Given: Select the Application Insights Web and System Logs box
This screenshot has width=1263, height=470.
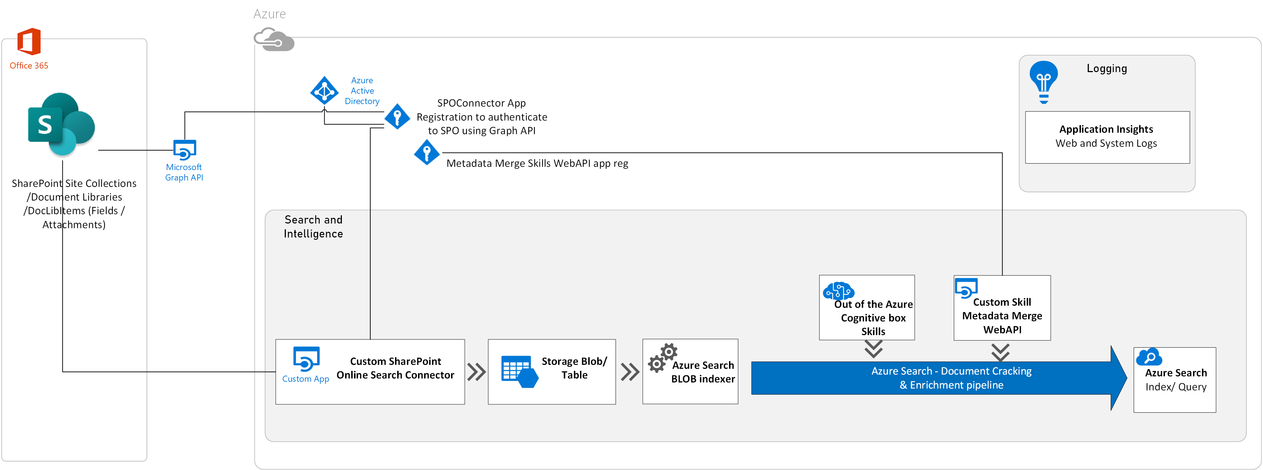Looking at the screenshot, I should pos(1107,137).
